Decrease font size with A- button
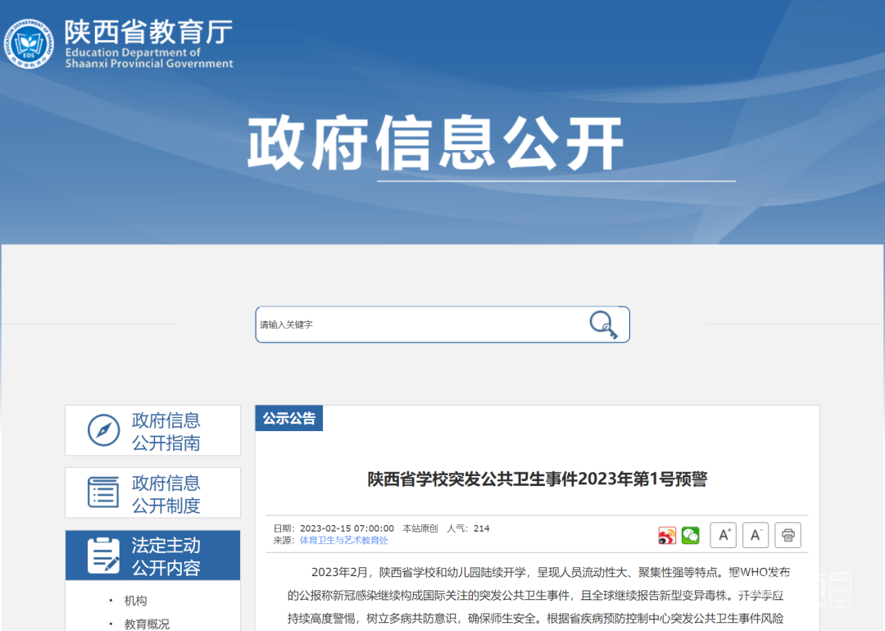Screen dimensions: 885x631 point(756,535)
